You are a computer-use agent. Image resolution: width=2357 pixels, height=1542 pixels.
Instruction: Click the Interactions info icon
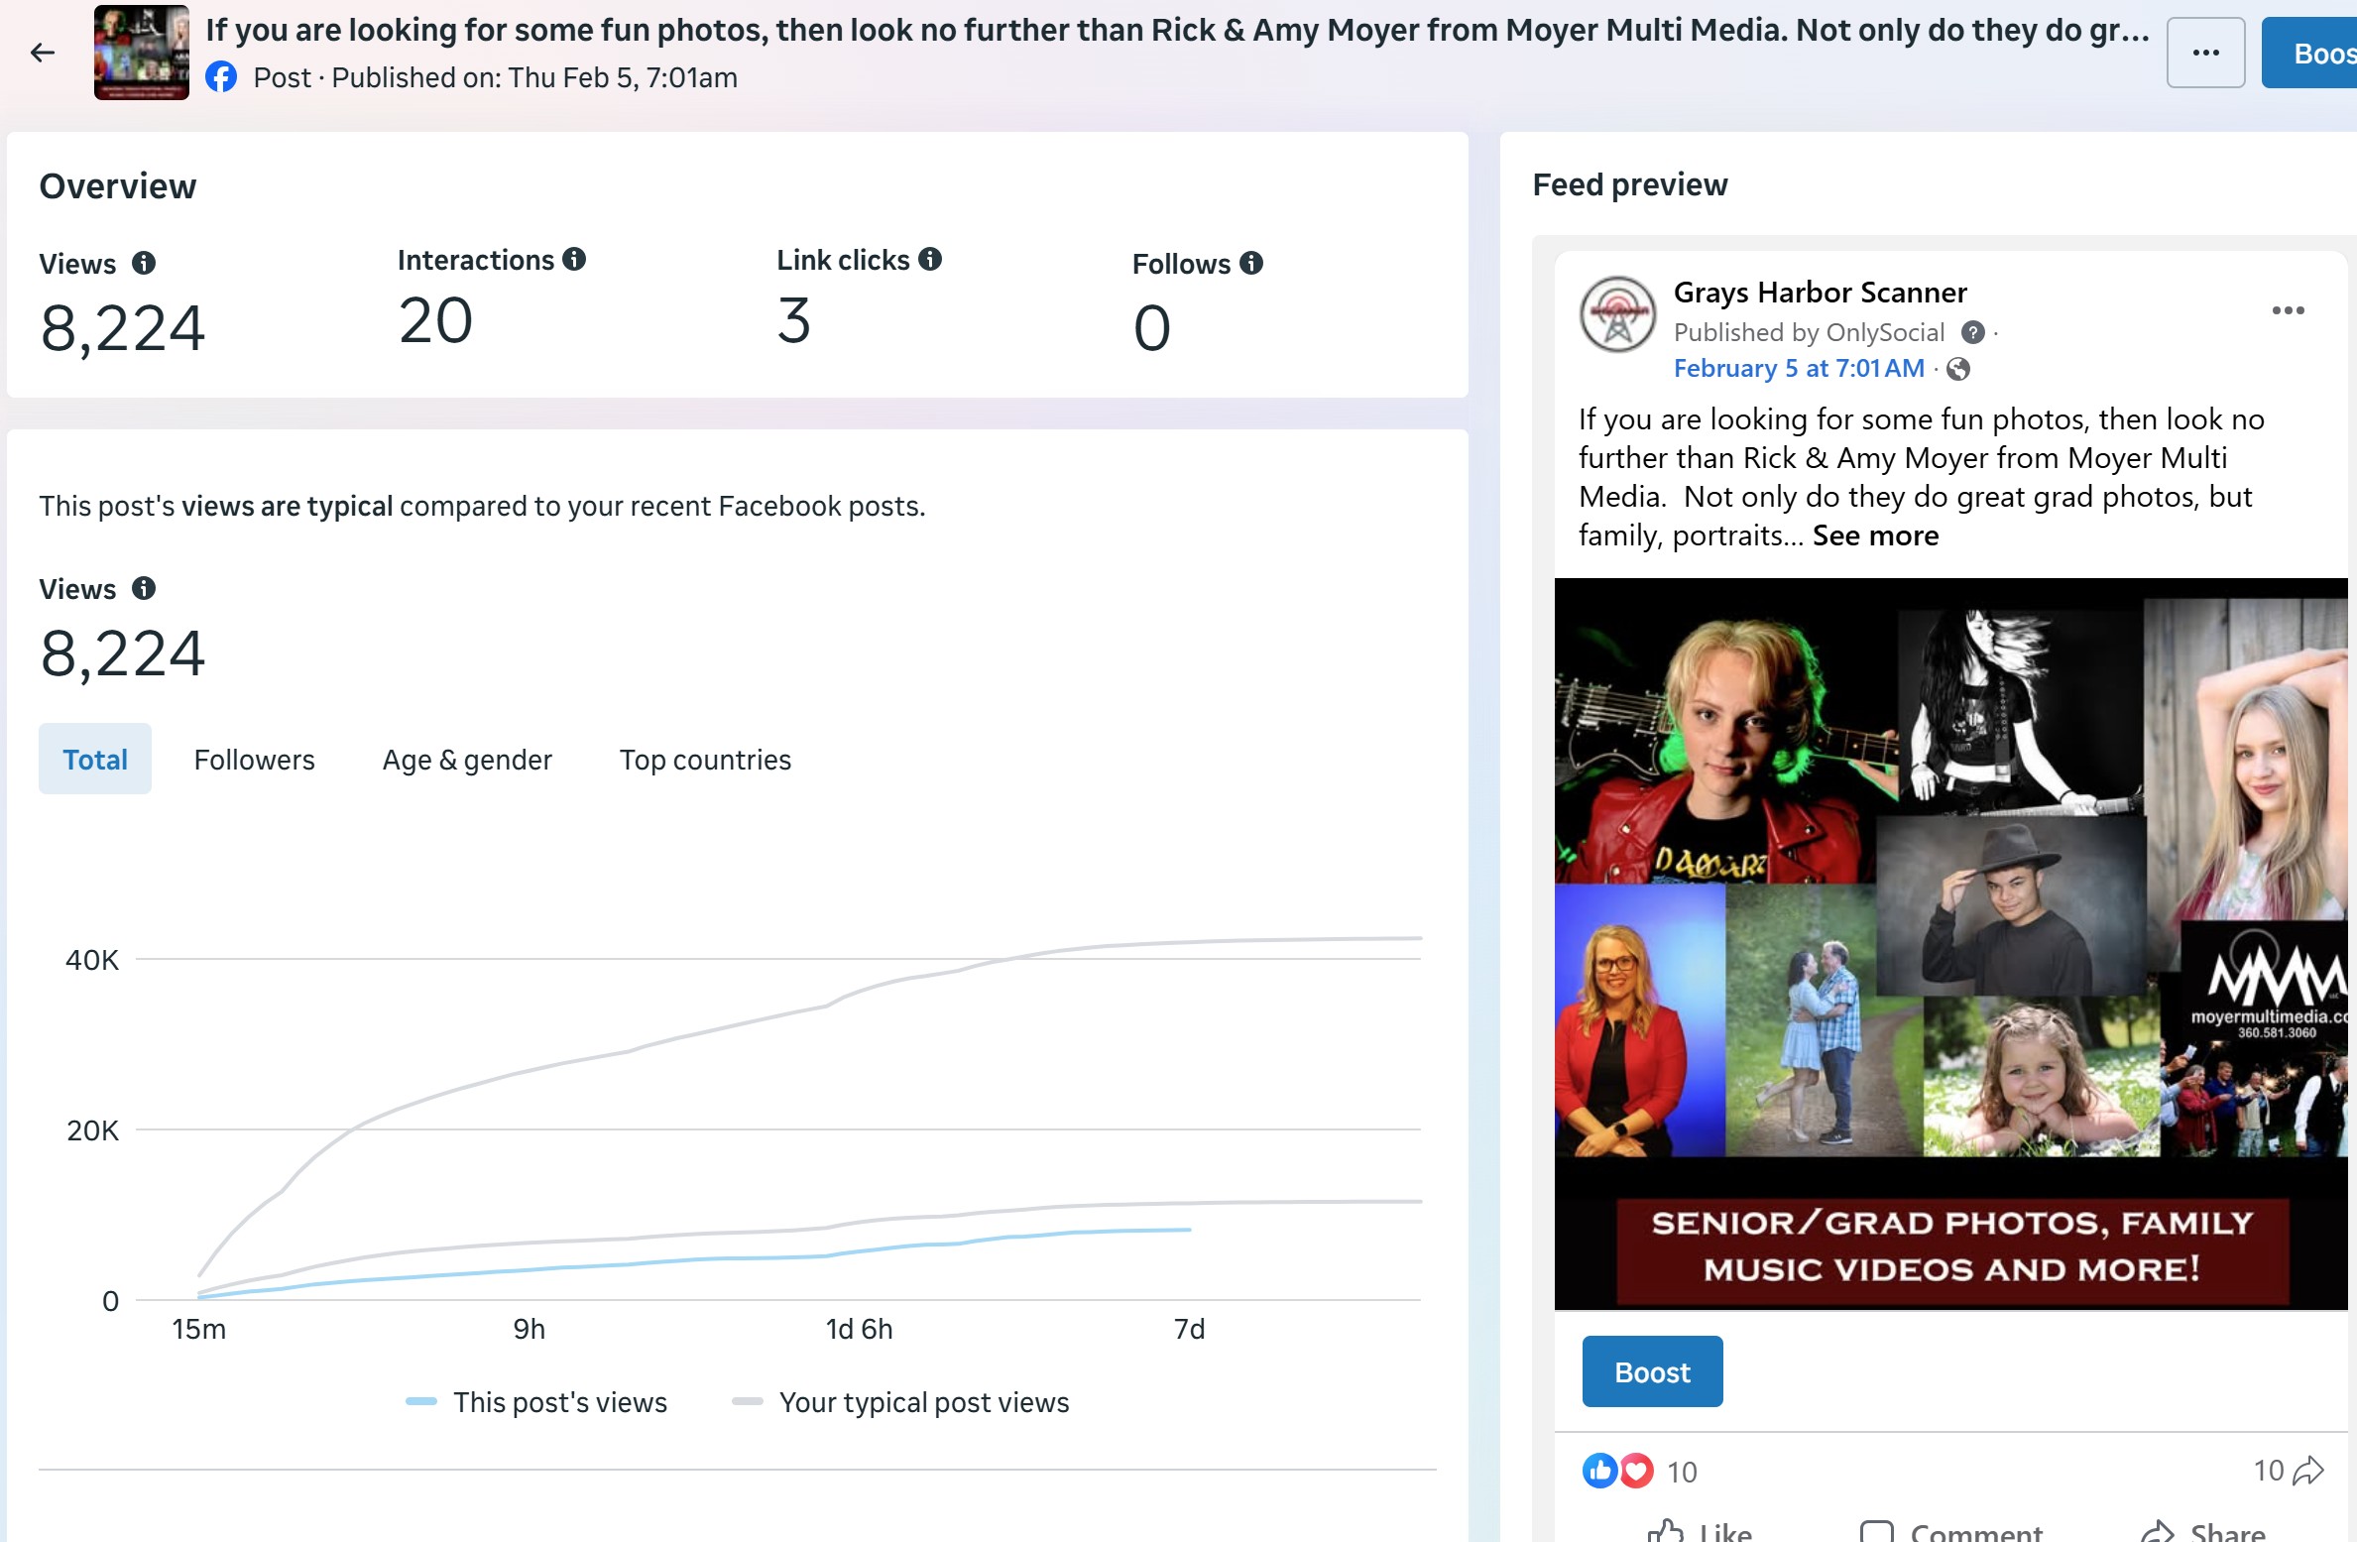(574, 259)
